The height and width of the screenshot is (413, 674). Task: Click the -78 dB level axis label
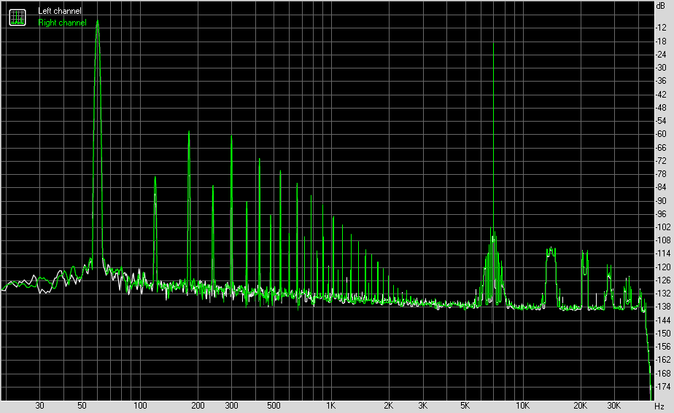click(x=661, y=174)
